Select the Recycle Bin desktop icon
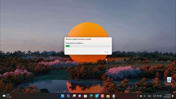The width and height of the screenshot is (176, 99). (169, 81)
